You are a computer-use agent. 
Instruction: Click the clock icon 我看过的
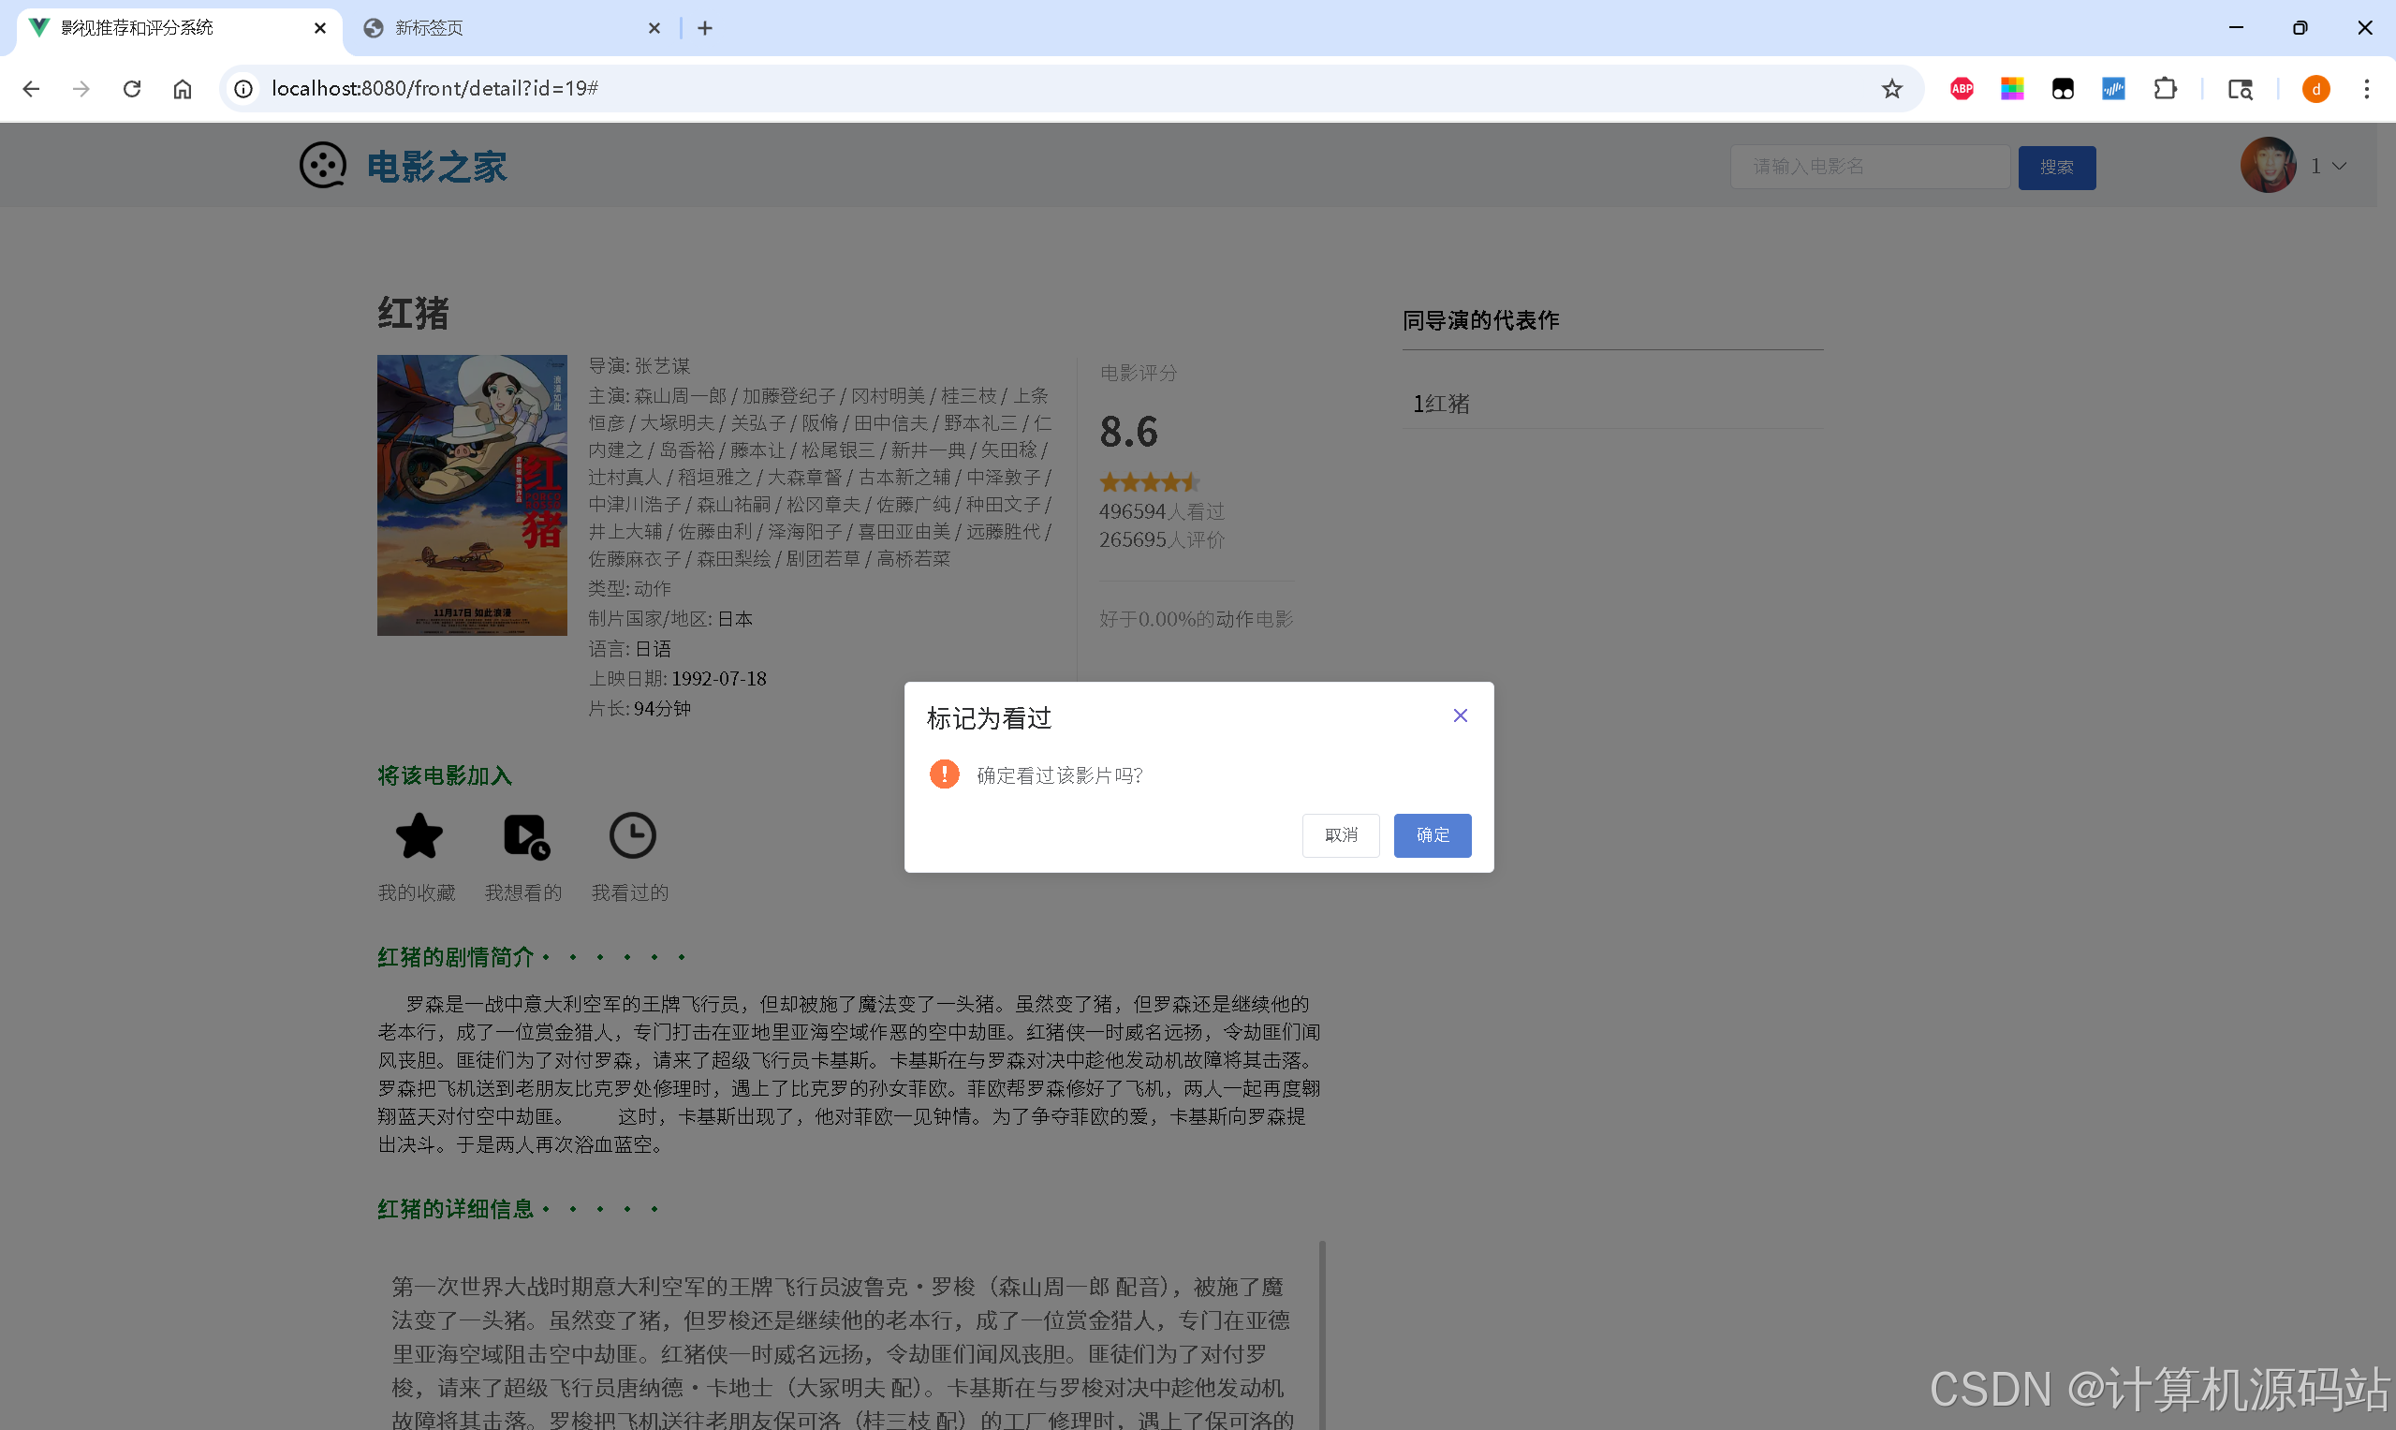click(x=632, y=835)
